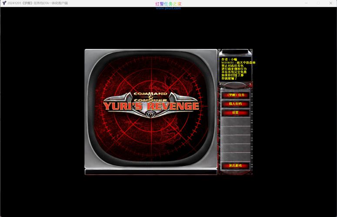
Task: Open the 设置 settings button
Action: [x=235, y=112]
